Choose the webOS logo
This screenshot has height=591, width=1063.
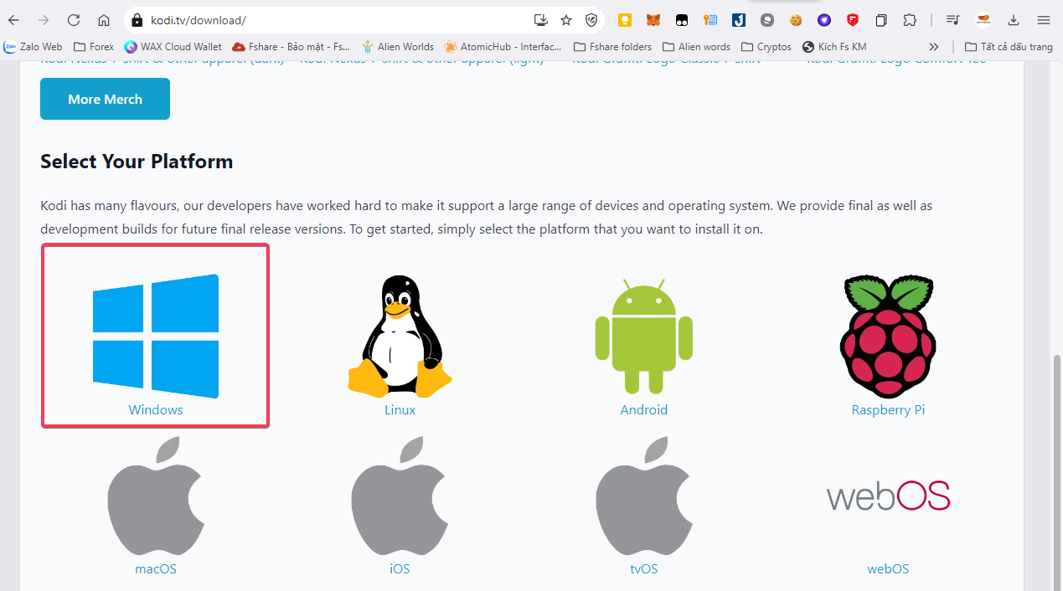click(888, 496)
